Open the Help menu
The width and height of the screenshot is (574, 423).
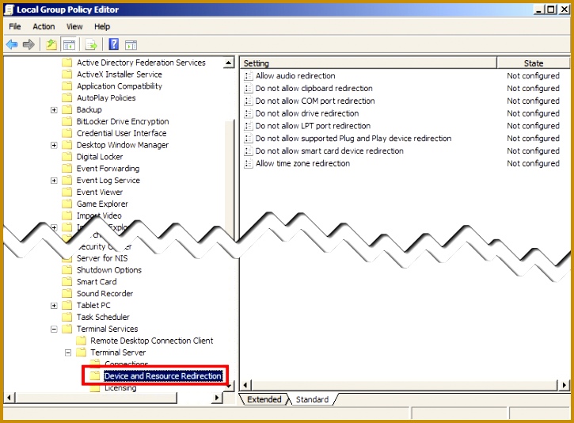coord(102,26)
